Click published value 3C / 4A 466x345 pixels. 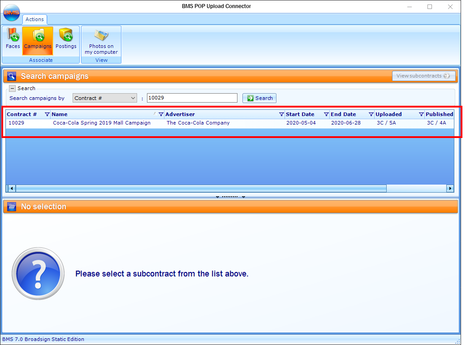pos(436,123)
